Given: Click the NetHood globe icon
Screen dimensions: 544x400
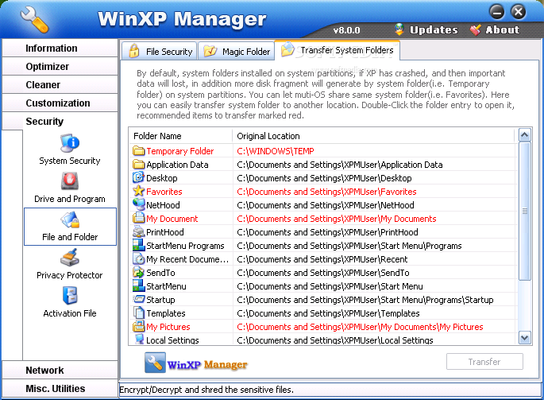Looking at the screenshot, I should point(138,204).
